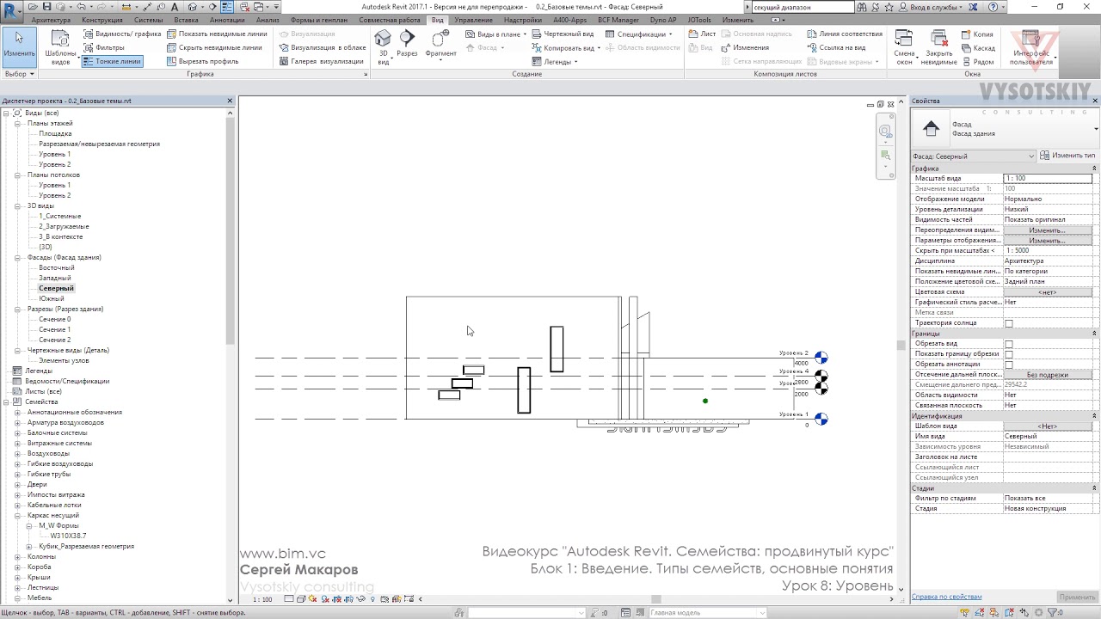Expand the Двери family node
The width and height of the screenshot is (1101, 619).
point(17,484)
